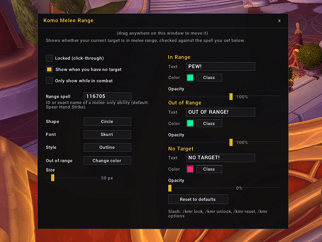Open the Shape dropdown showing Circle
Image resolution: width=322 pixels, height=242 pixels.
point(107,121)
